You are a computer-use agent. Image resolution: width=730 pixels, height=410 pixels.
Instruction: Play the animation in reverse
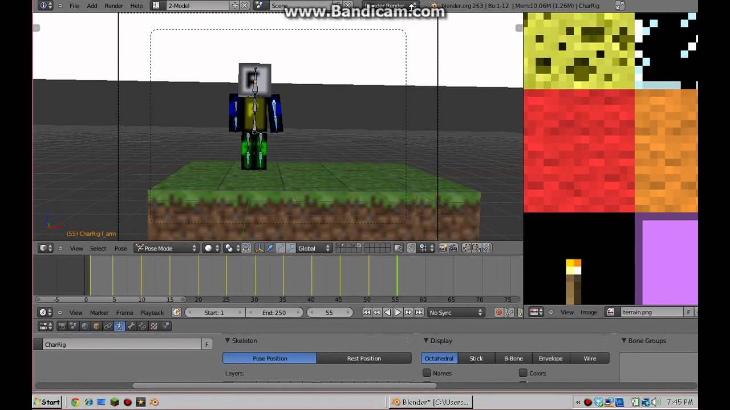point(388,313)
